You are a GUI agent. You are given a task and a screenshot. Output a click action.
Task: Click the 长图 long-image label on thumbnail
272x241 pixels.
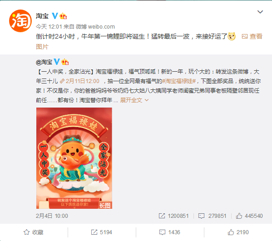pos(105,205)
